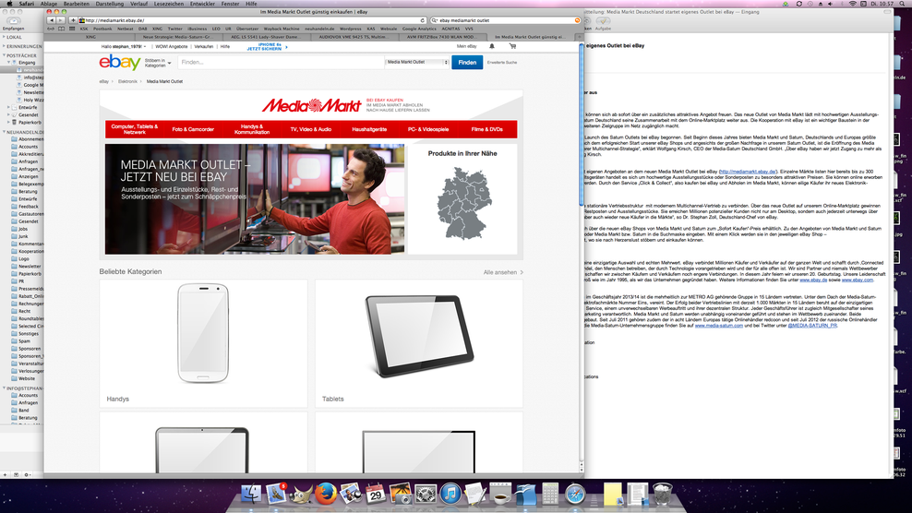Go back with Safari's back arrow

coord(51,20)
